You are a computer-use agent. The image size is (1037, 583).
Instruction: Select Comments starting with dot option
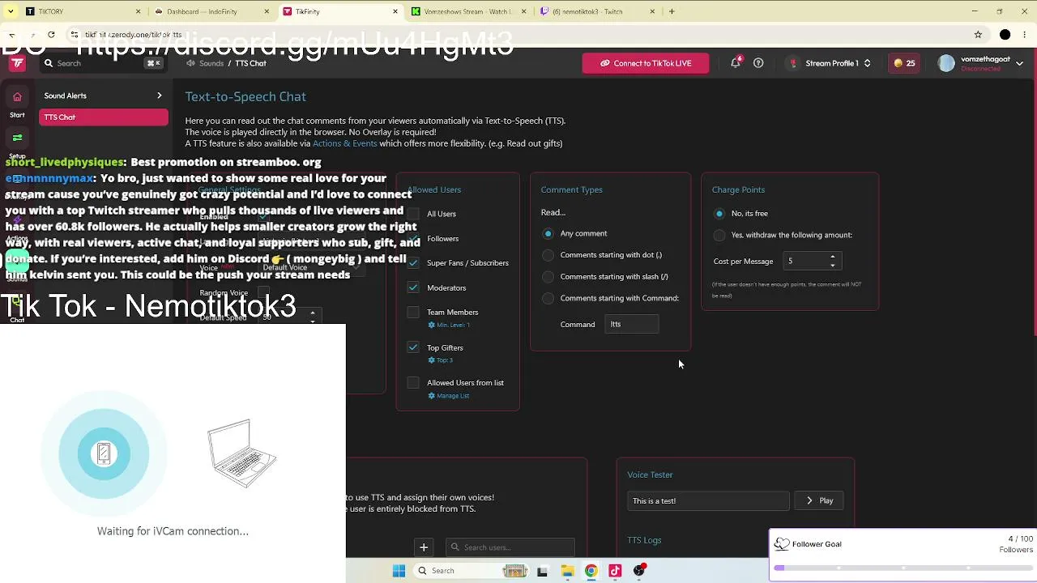(548, 255)
